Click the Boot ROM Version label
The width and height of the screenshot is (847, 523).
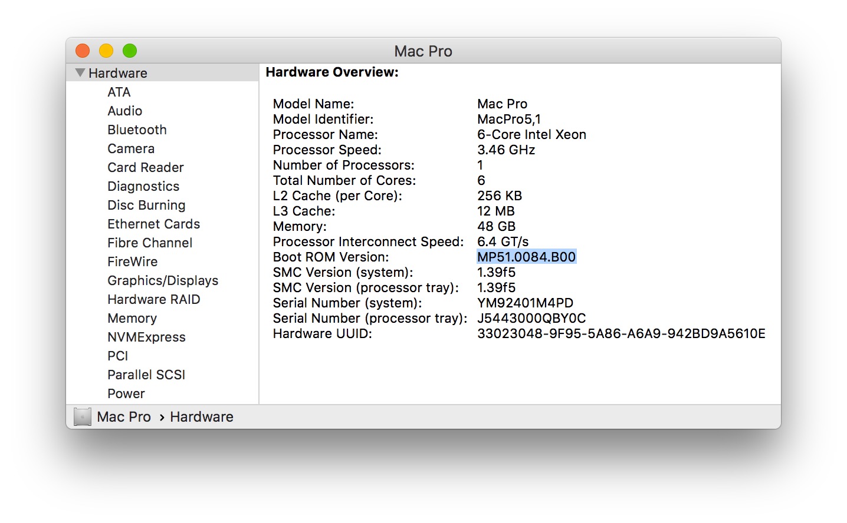coord(331,257)
